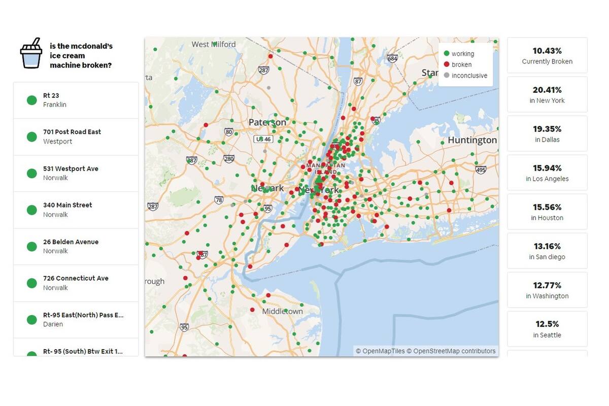
Task: Click green dot next to 531 Westport Ave
Action: [32, 173]
